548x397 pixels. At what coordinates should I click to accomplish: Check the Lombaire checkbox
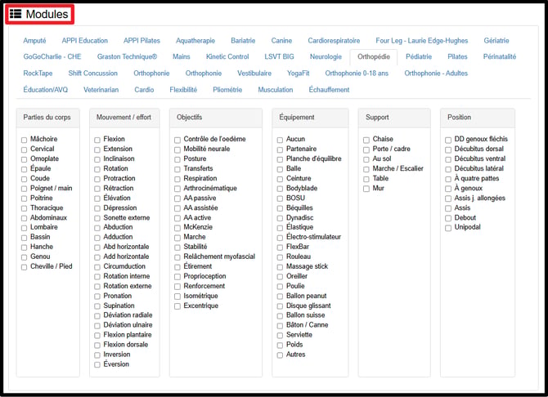click(24, 228)
